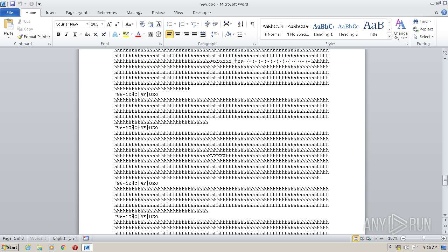
Task: Open Numbering dropdown
Action: 187,24
